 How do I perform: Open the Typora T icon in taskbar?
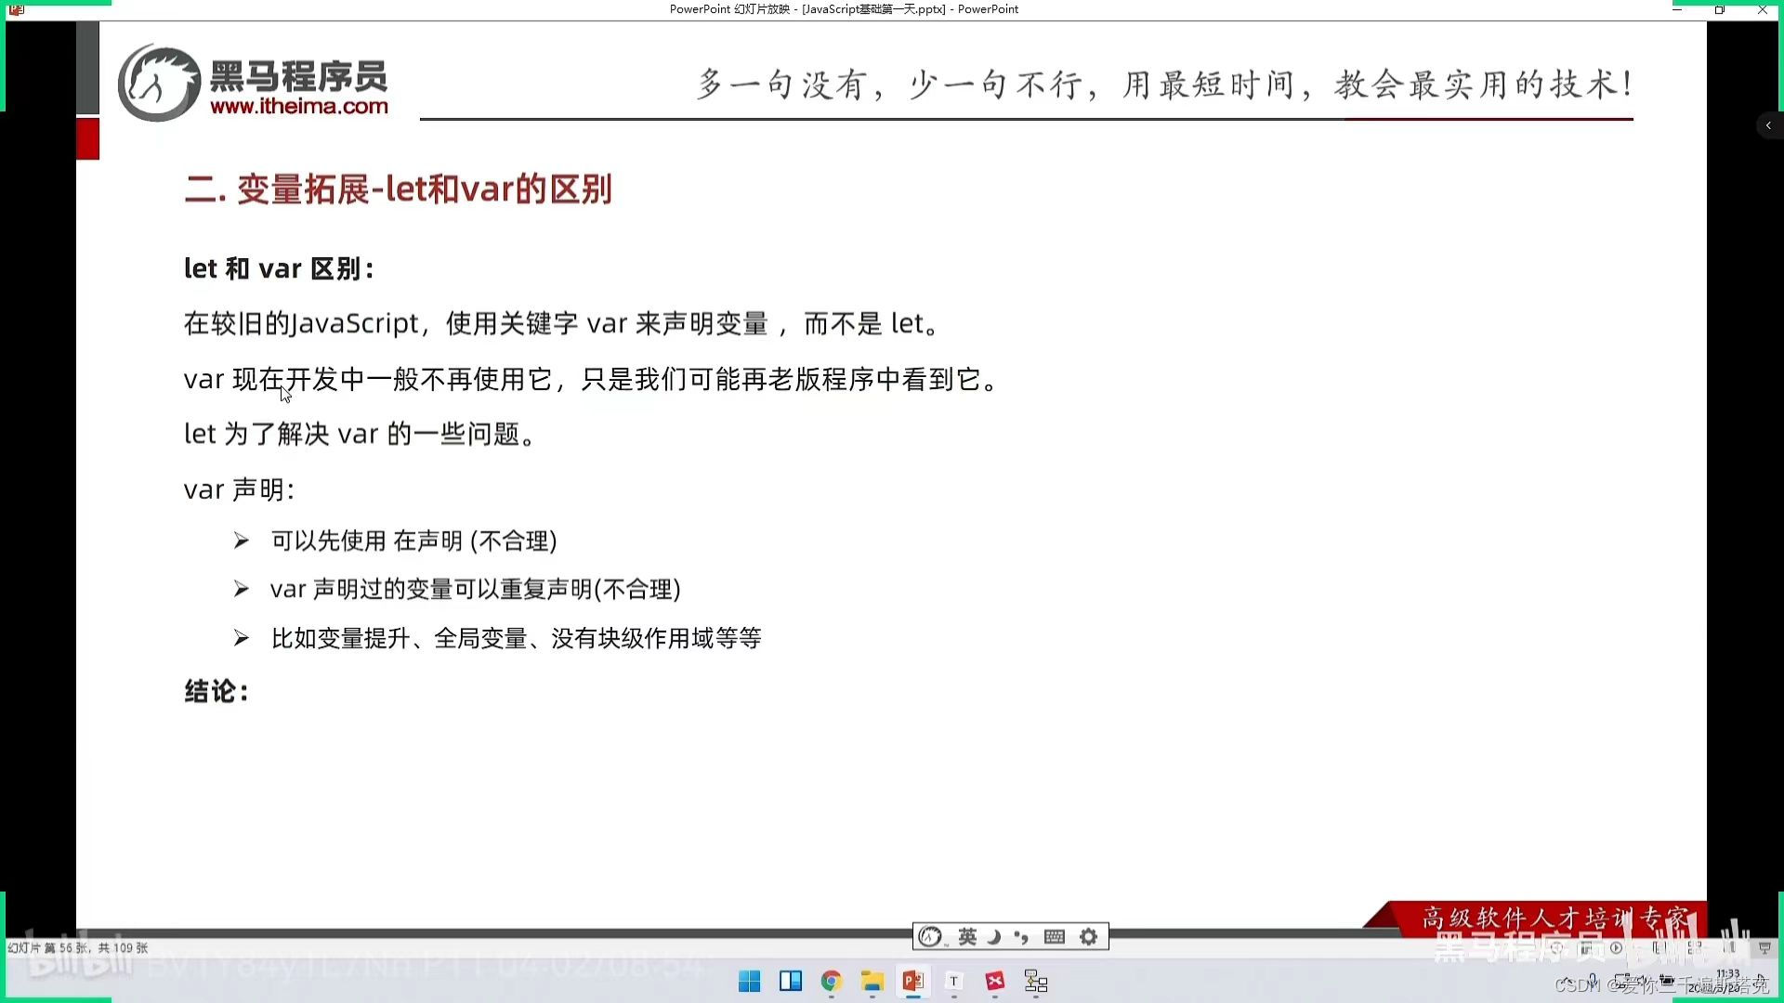[x=953, y=982]
